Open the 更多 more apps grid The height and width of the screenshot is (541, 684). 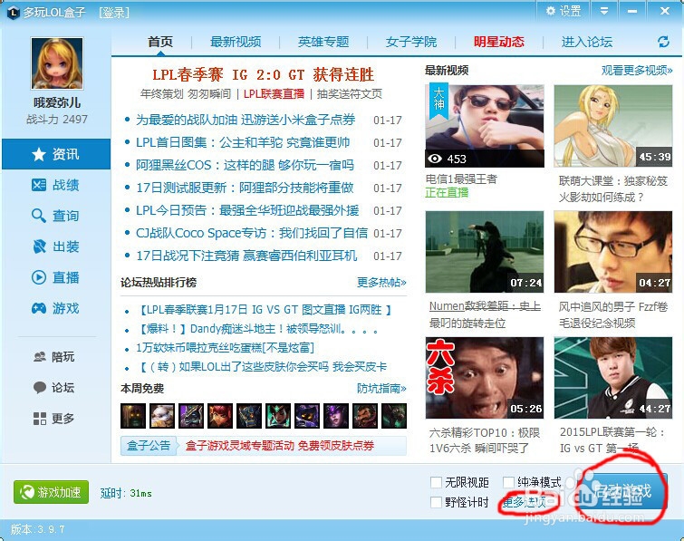pos(54,419)
